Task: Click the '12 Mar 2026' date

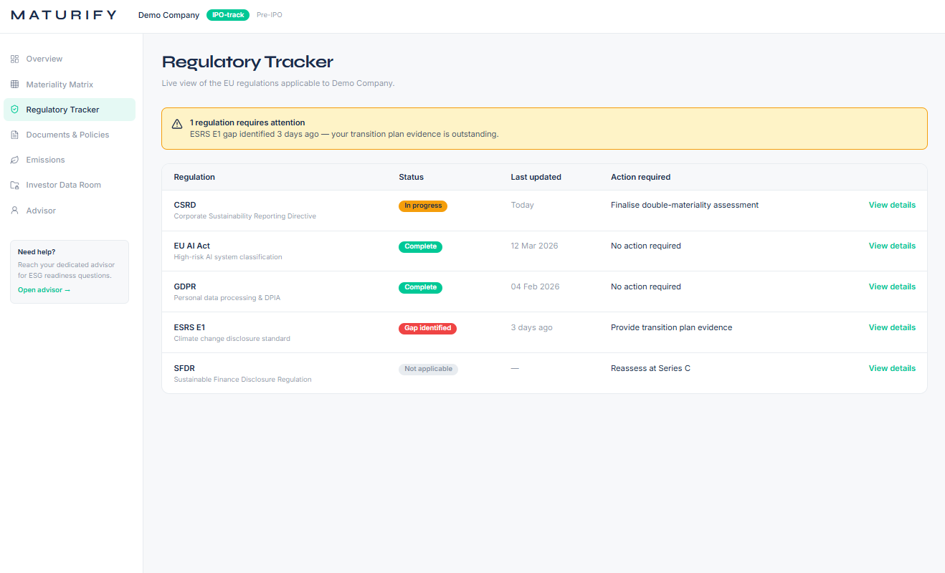Action: (535, 246)
